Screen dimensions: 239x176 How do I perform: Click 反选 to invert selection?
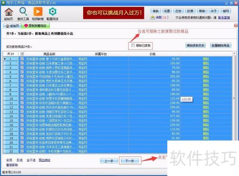click(20, 160)
